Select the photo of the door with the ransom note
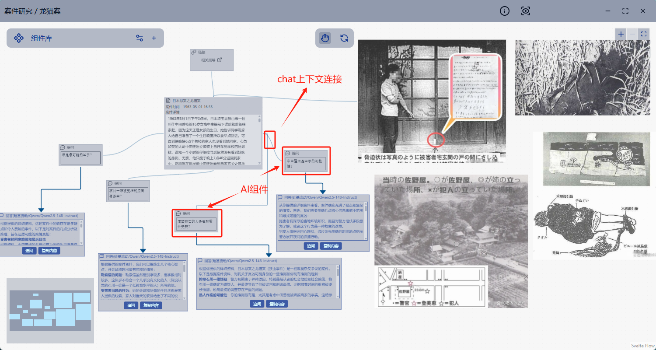 coord(432,101)
